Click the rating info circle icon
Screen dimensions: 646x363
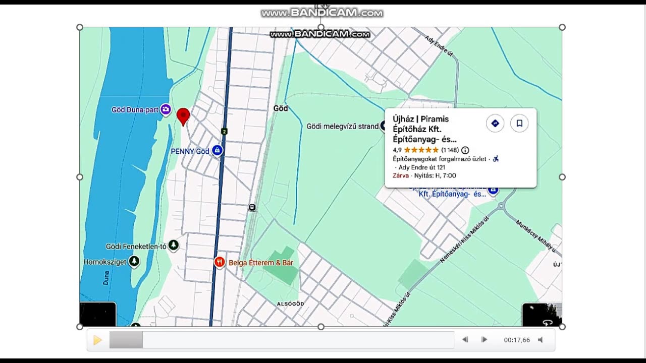(x=465, y=150)
